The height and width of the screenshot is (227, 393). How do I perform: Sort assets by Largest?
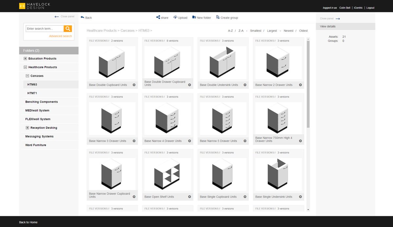point(272,31)
